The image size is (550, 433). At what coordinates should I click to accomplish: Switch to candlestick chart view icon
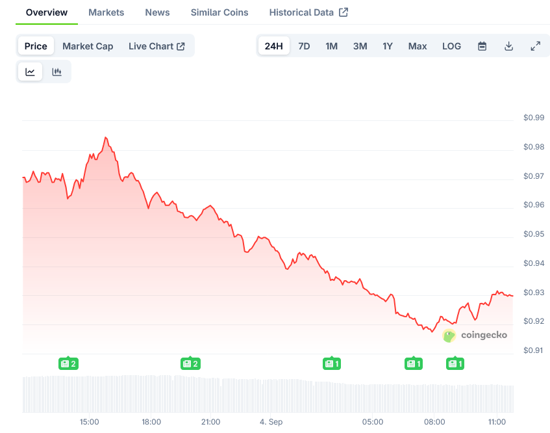(x=57, y=72)
